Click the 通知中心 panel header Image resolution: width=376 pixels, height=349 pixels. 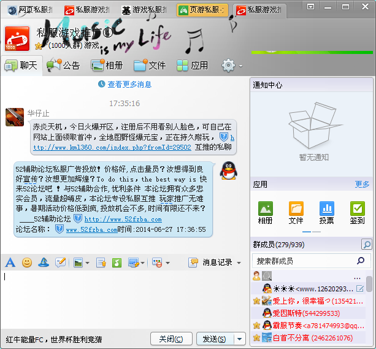[x=311, y=85]
